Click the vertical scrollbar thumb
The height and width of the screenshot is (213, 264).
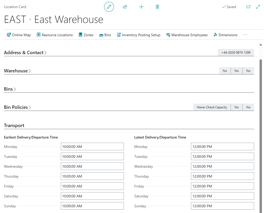[261, 130]
